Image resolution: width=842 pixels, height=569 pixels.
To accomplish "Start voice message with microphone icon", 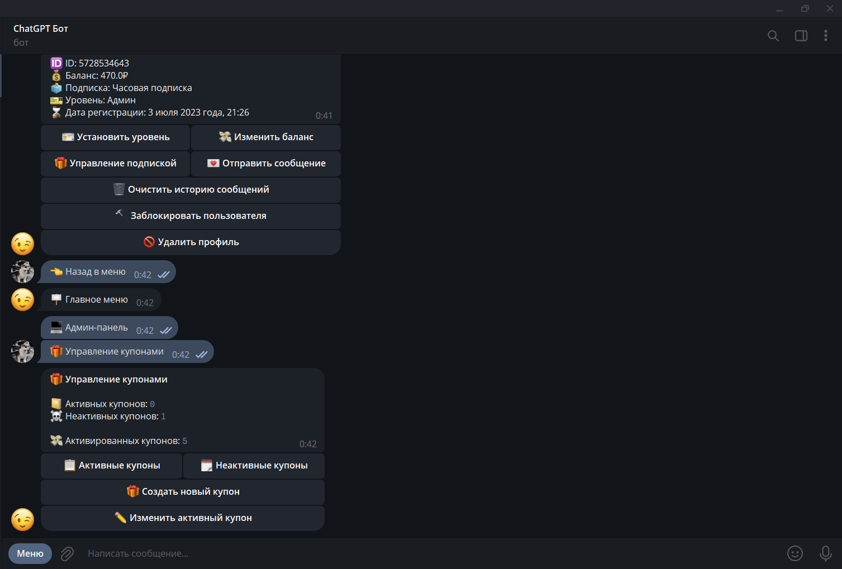I will pyautogui.click(x=825, y=553).
